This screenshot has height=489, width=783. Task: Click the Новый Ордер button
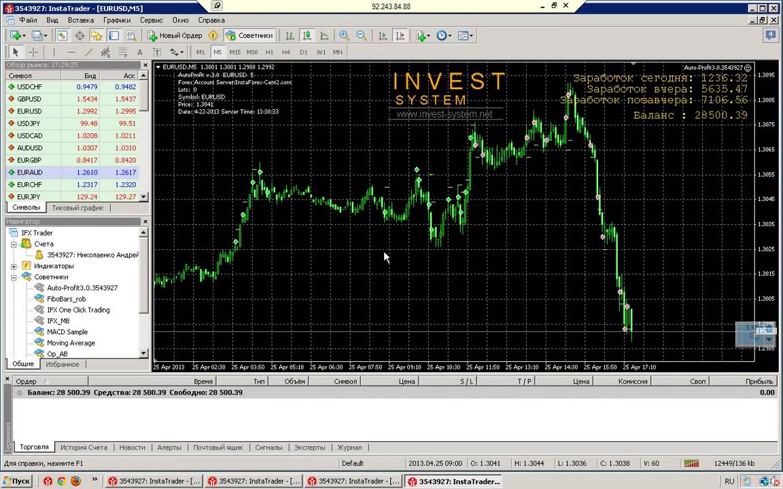click(175, 35)
